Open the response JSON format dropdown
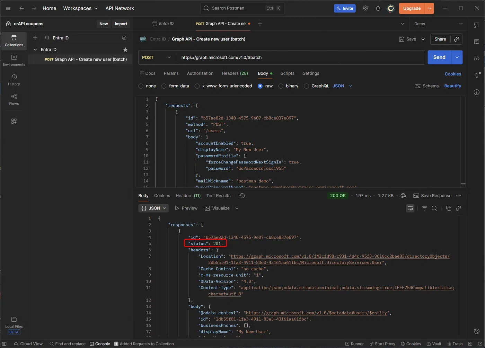The width and height of the screenshot is (485, 348). point(154,208)
